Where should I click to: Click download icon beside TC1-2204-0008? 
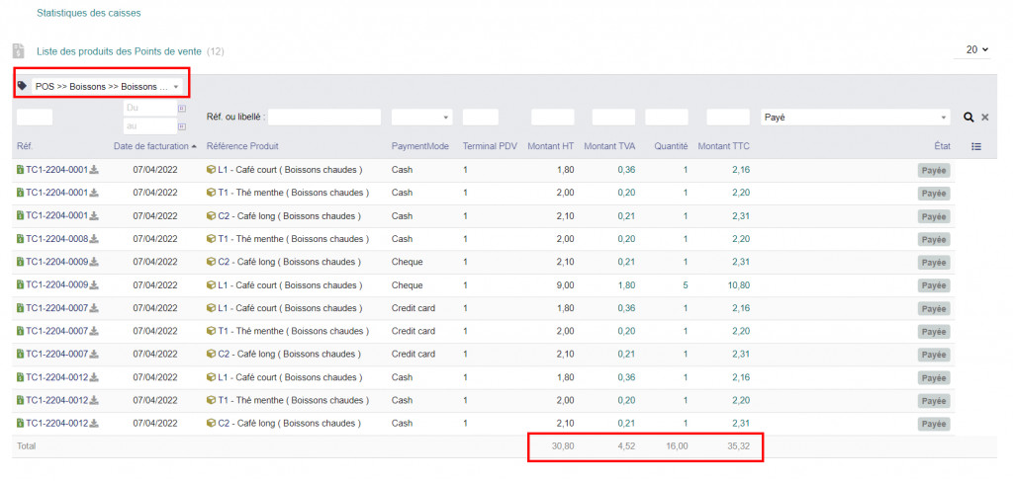(95, 239)
